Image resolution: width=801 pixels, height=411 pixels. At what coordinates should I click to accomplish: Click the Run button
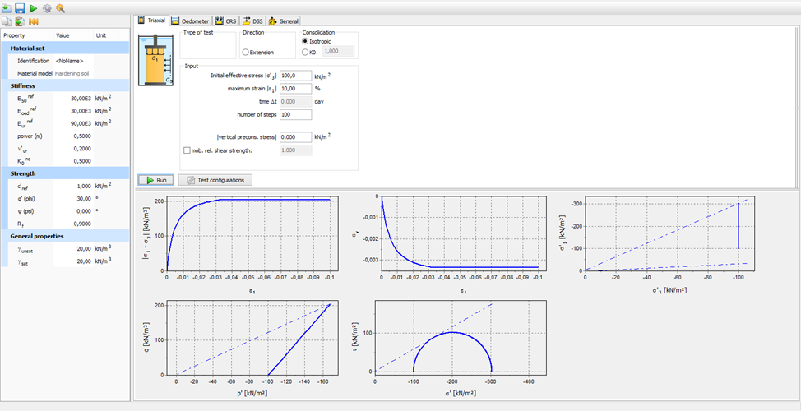(x=155, y=180)
